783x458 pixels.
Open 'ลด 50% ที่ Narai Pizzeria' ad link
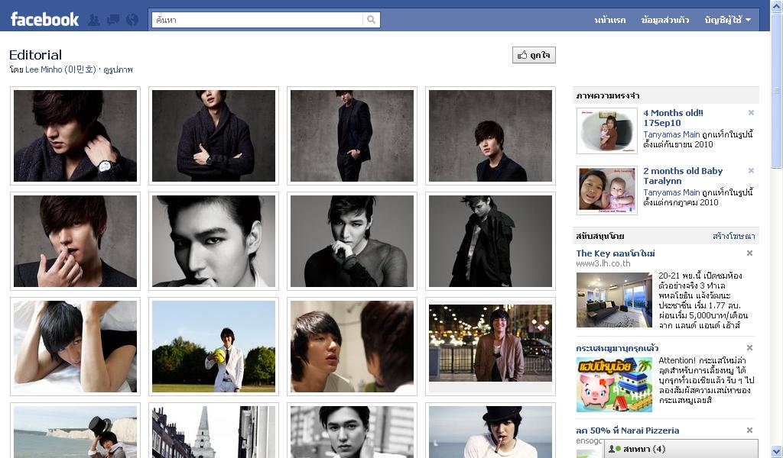[x=627, y=430]
